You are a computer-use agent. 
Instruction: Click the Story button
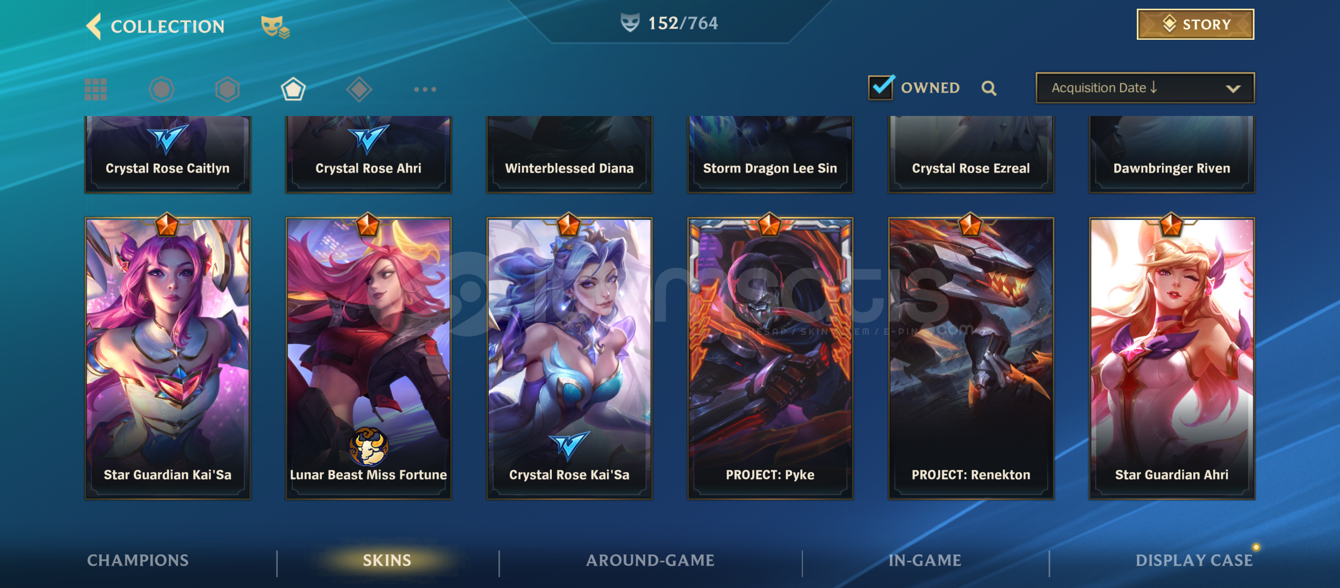coord(1195,24)
